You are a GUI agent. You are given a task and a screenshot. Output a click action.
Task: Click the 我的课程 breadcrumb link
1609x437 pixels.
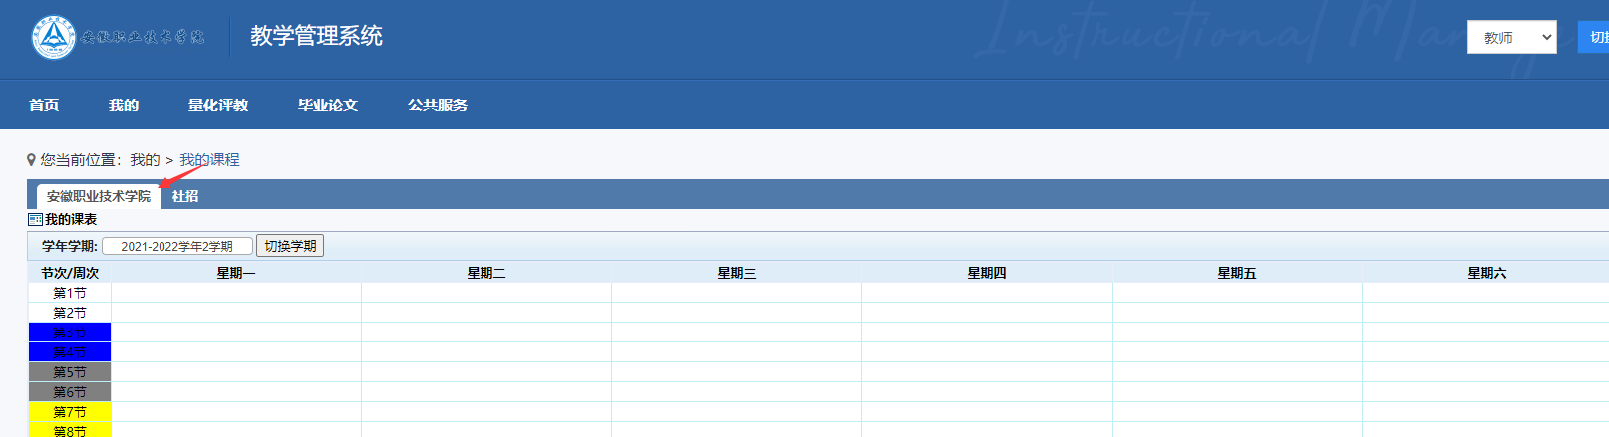click(x=209, y=160)
